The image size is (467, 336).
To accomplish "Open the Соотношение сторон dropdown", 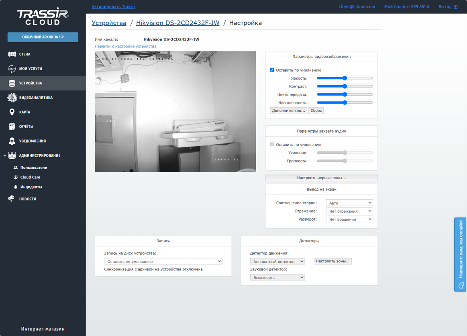I will pyautogui.click(x=349, y=203).
